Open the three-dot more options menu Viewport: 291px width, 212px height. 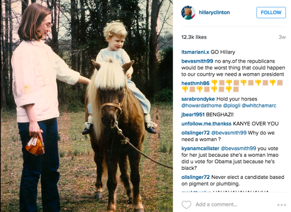tap(281, 205)
